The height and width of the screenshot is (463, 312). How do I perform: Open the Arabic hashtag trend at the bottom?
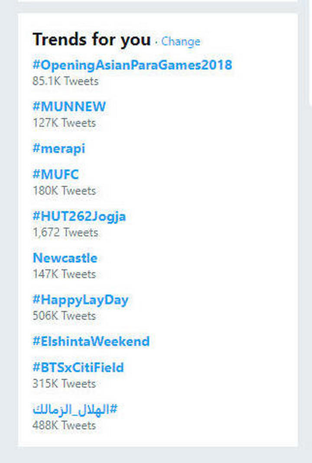click(75, 410)
